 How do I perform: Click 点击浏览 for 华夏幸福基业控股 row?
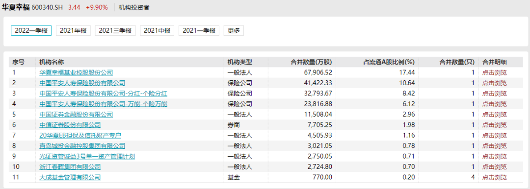(x=495, y=72)
